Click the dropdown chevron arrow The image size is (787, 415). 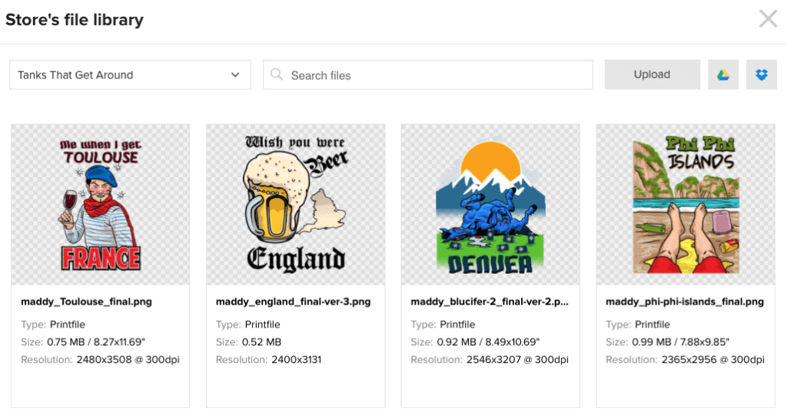(235, 75)
